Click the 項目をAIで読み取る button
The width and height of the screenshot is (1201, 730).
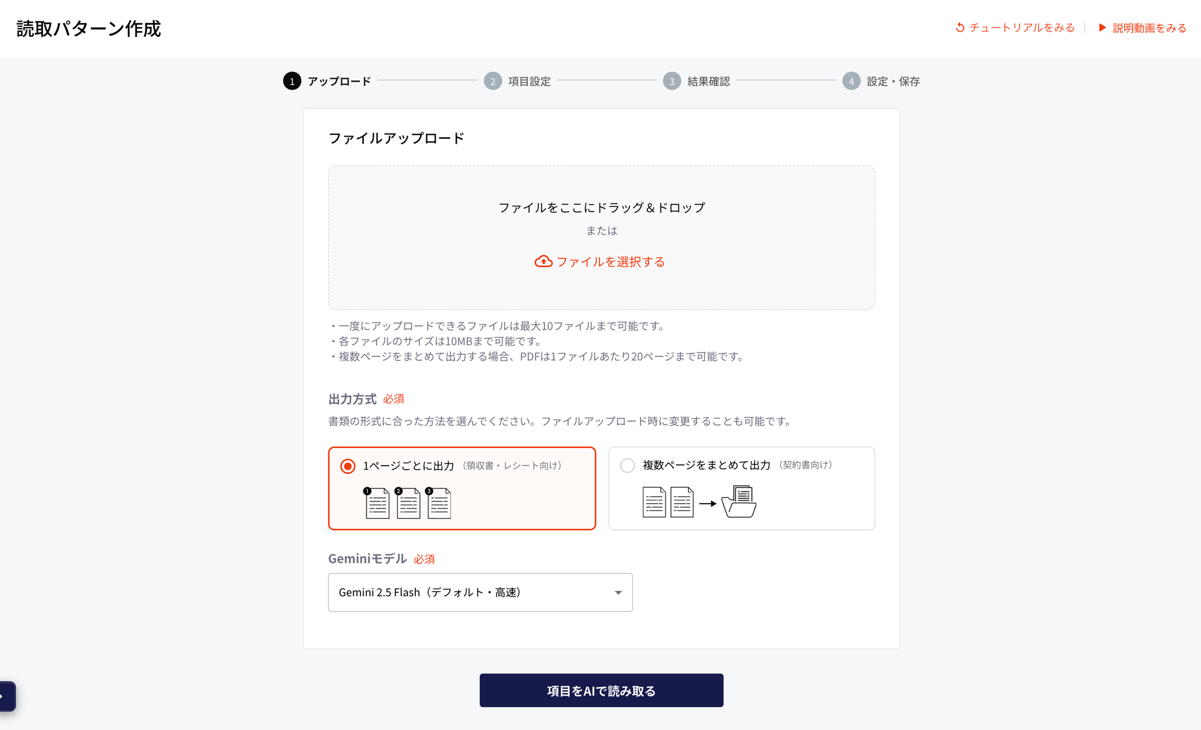601,691
